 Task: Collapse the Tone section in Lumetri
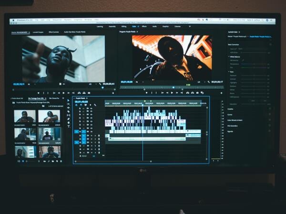(230, 70)
